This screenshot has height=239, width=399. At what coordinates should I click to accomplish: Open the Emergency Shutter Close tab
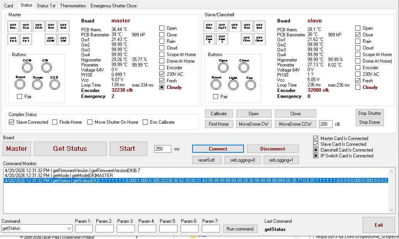[113, 6]
